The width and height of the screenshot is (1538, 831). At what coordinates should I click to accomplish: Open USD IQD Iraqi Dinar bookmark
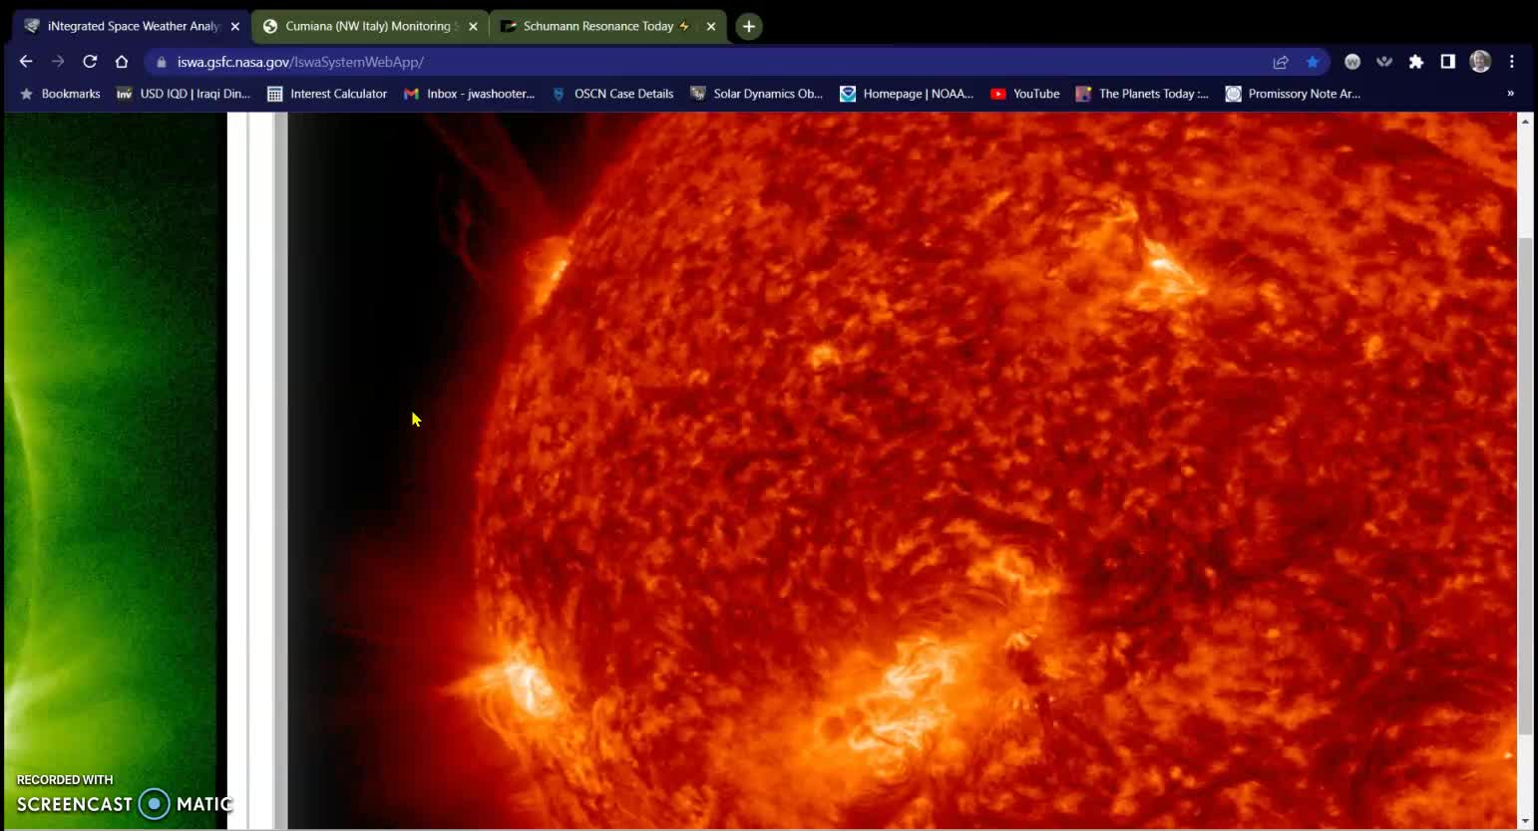click(x=184, y=94)
